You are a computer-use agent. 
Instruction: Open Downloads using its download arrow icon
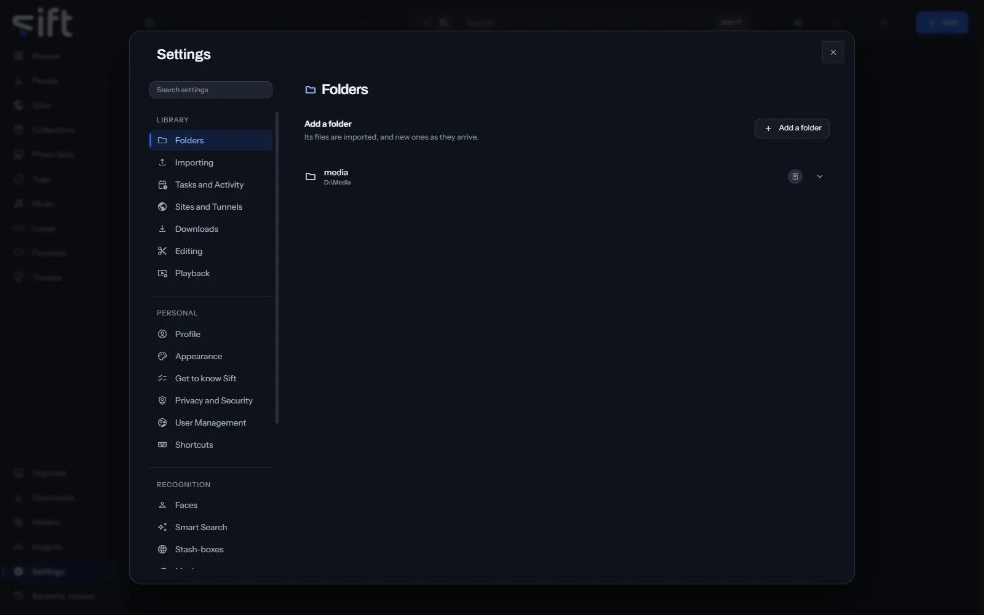pos(162,229)
